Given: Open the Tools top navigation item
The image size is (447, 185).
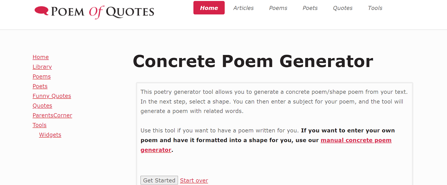Looking at the screenshot, I should (x=375, y=8).
